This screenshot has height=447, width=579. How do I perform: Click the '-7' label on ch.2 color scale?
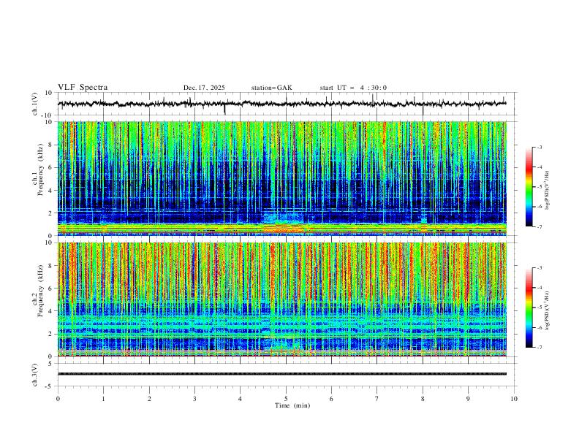[539, 347]
